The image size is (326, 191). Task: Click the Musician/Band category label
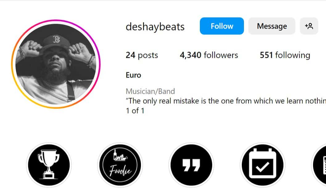click(x=150, y=91)
